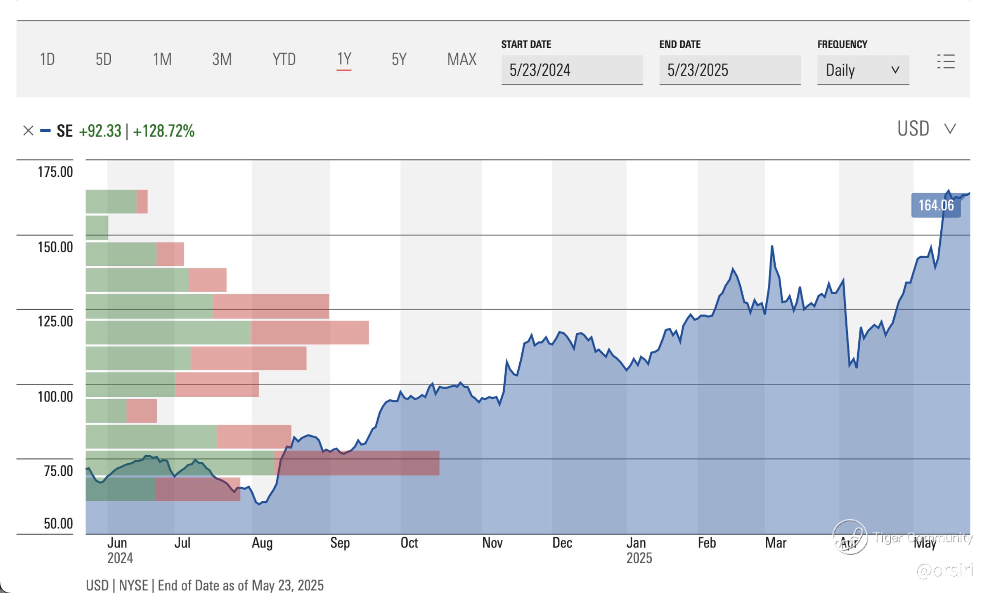Choose the YTD range
The width and height of the screenshot is (994, 593).
click(283, 60)
